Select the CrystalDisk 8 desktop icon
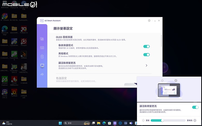Image resolution: width=202 pixels, height=126 pixels. point(14,56)
